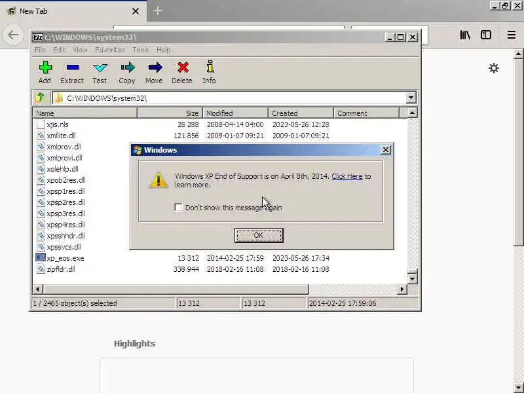Image resolution: width=524 pixels, height=393 pixels.
Task: Select the xpsp3res.dll file row
Action: 66,214
